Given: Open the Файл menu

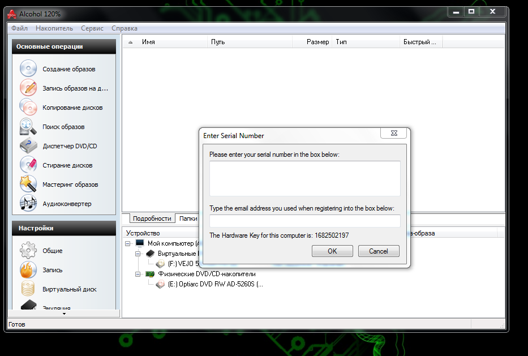Looking at the screenshot, I should [x=19, y=28].
